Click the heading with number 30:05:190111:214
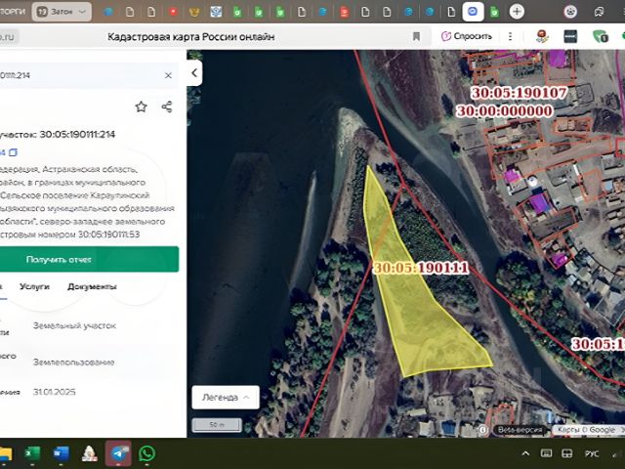 tap(58, 135)
